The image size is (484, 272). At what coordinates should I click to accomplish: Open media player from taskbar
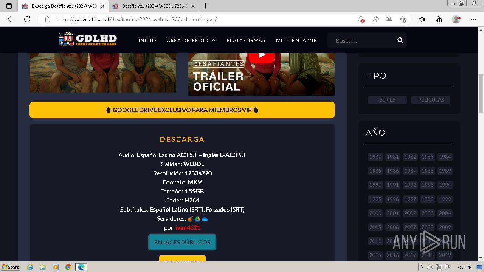[x=56, y=267]
